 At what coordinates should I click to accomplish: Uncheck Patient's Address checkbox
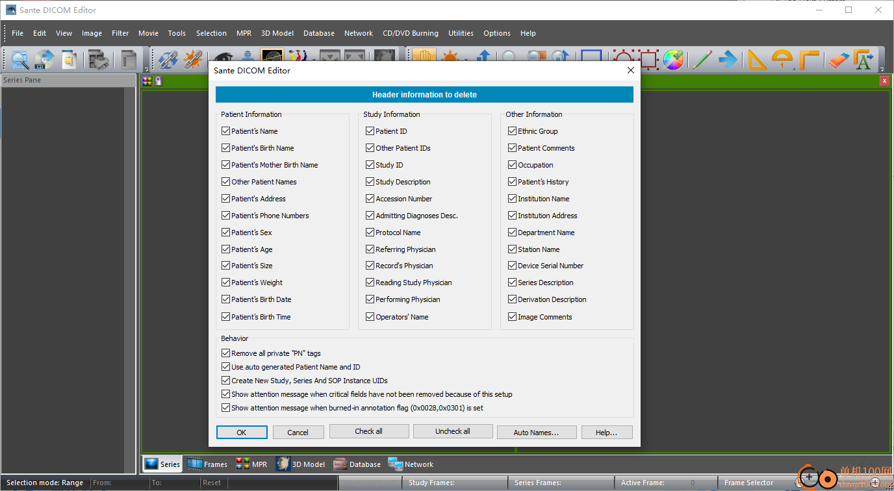coord(226,199)
